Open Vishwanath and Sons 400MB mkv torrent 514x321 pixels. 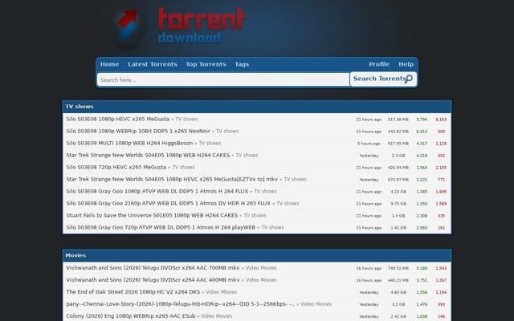(153, 280)
